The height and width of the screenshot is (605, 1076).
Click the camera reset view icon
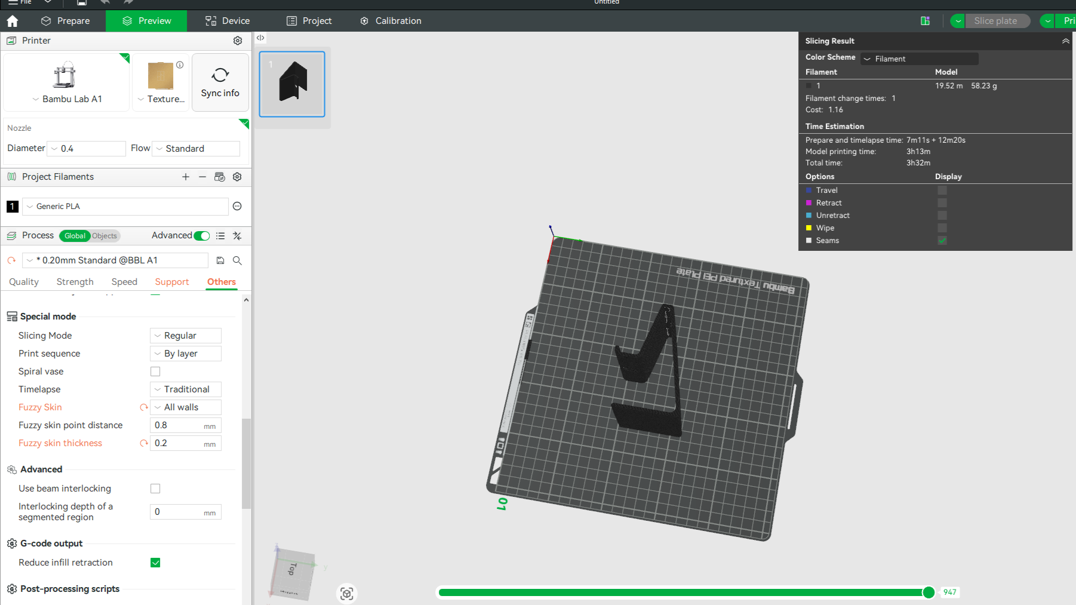tap(347, 594)
